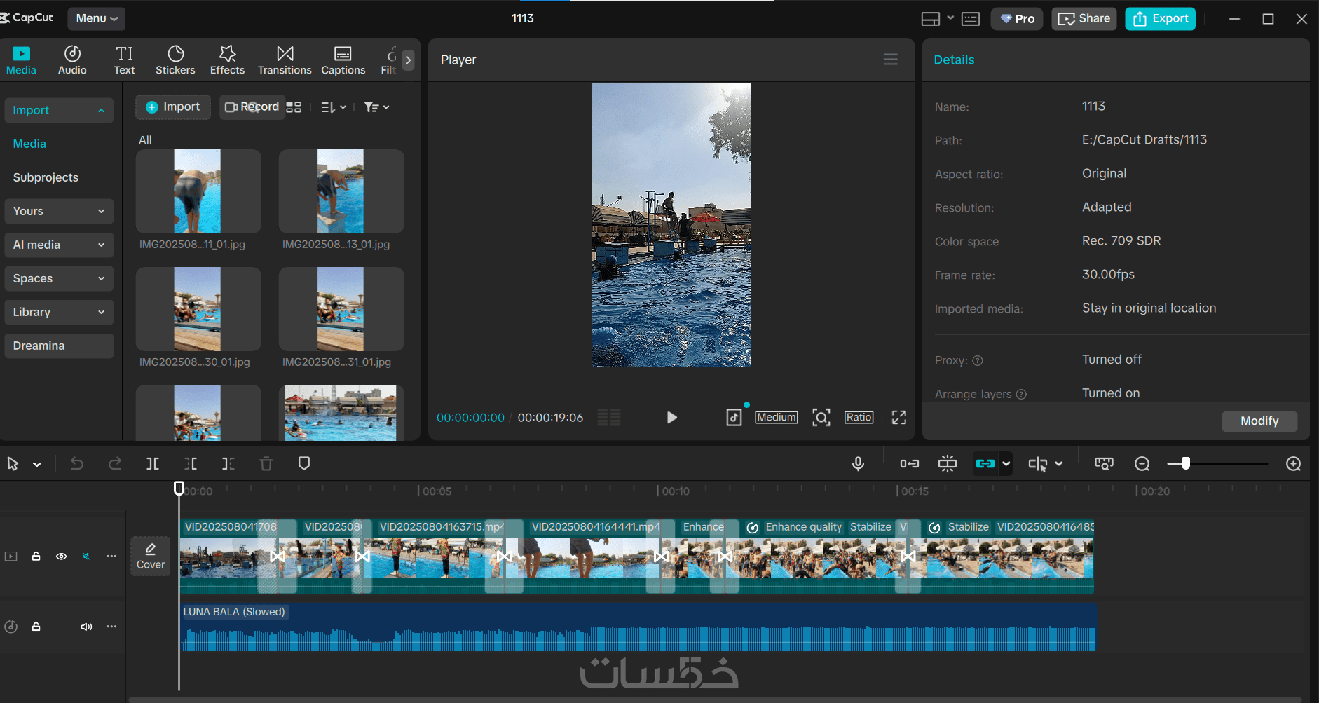Click the Modify button in Details
1319x703 pixels.
pyautogui.click(x=1259, y=421)
